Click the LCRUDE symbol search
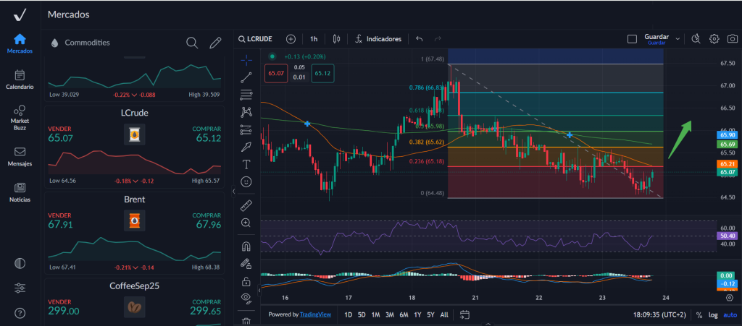This screenshot has height=326, width=742. tap(256, 39)
